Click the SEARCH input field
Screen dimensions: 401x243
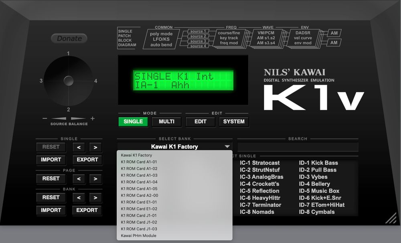point(298,147)
